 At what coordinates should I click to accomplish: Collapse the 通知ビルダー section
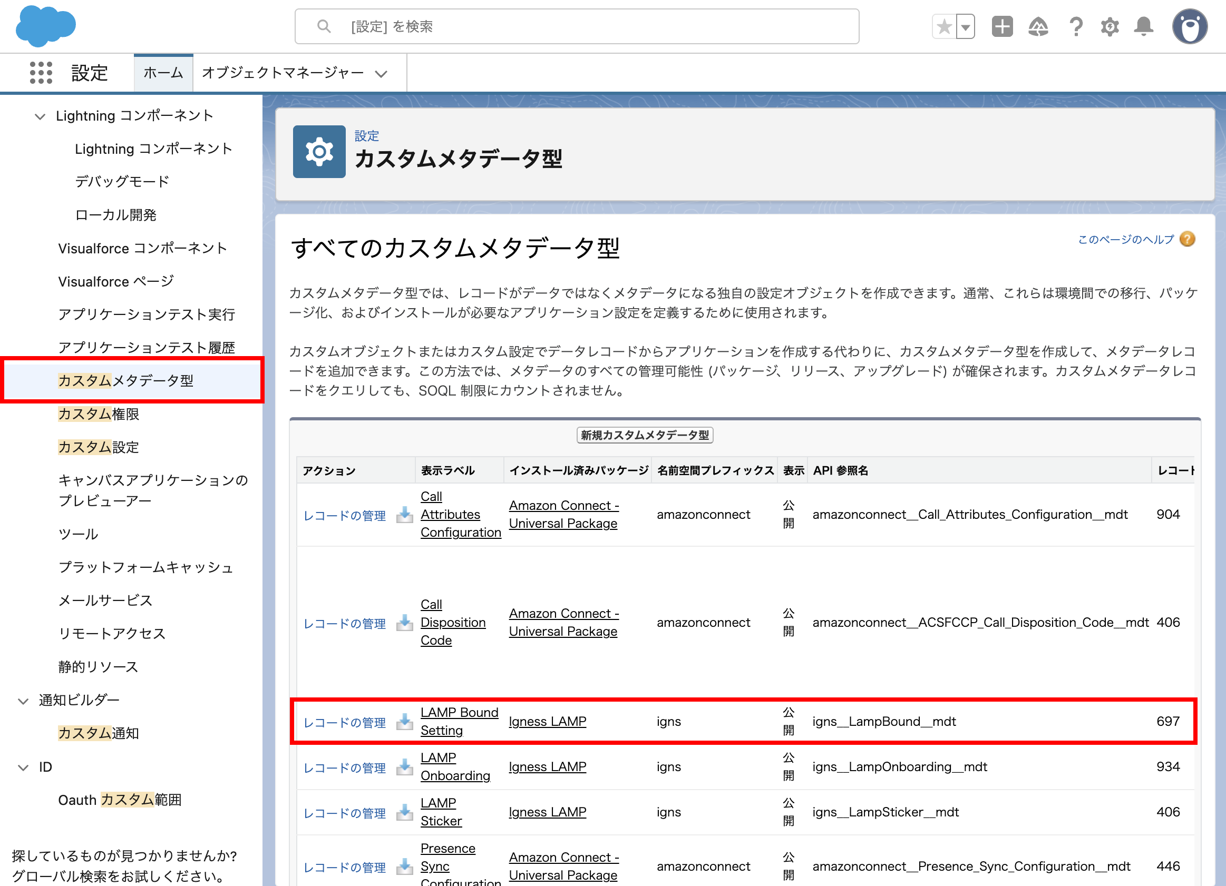23,701
